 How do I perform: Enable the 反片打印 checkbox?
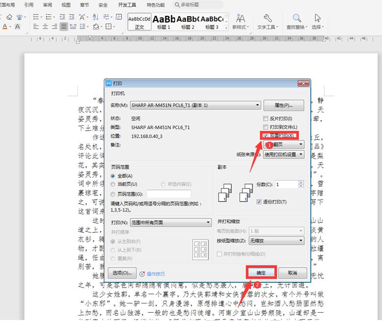pyautogui.click(x=266, y=118)
